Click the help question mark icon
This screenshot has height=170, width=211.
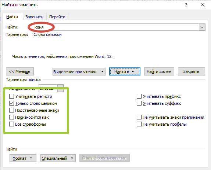point(186,5)
